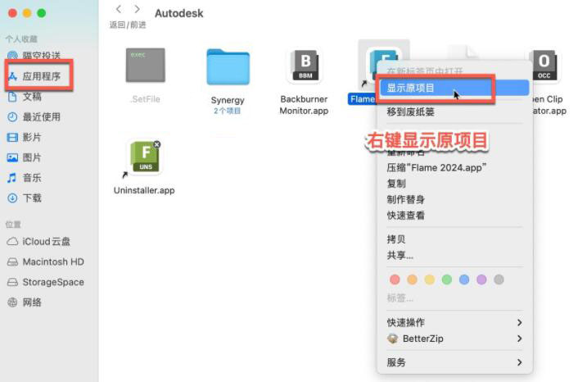Screen dimensions: 578x382
Task: Click the Autodesk window title
Action: pyautogui.click(x=178, y=13)
